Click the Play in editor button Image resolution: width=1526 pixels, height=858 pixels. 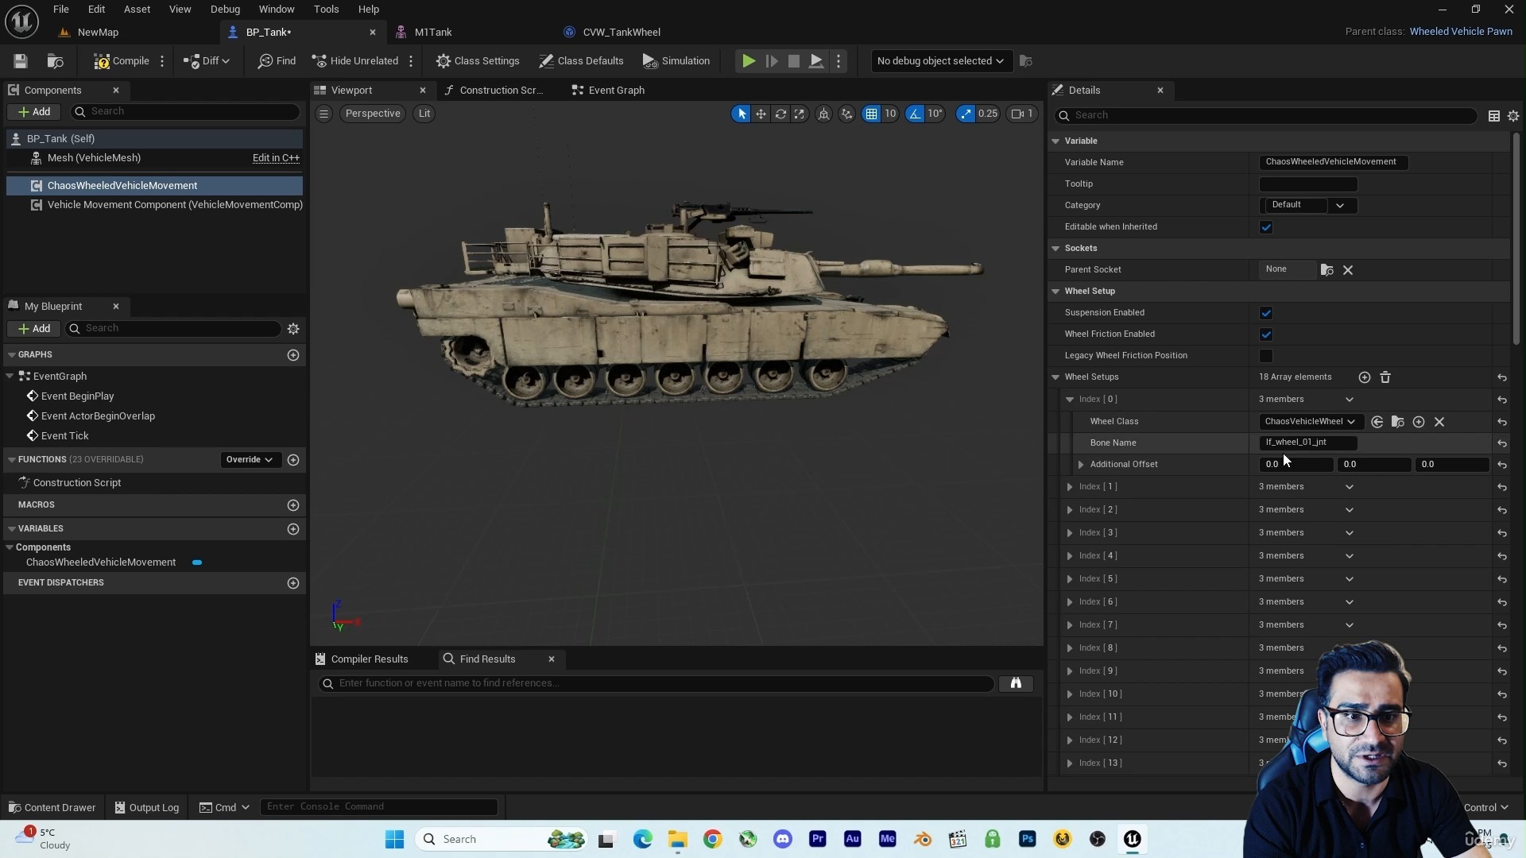pos(748,61)
